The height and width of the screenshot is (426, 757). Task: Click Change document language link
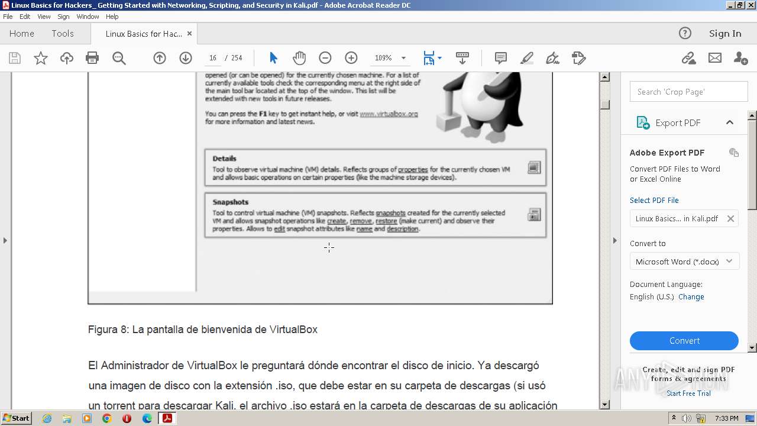[691, 297]
